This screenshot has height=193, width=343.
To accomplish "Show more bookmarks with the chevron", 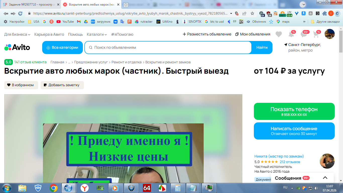I will [304, 22].
